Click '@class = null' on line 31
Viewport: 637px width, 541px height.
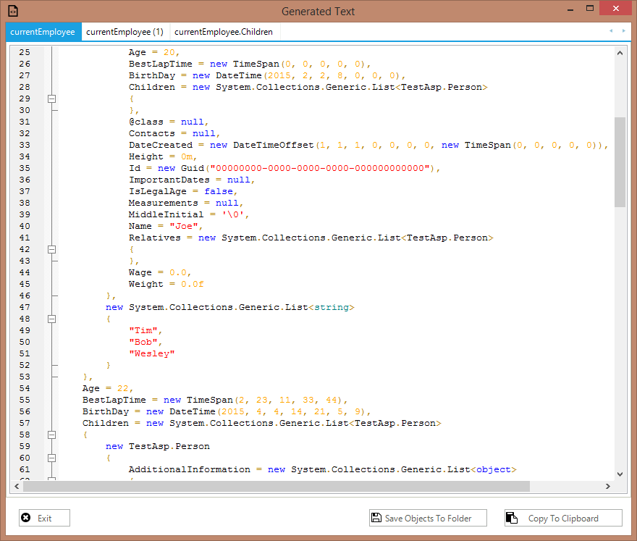[166, 122]
